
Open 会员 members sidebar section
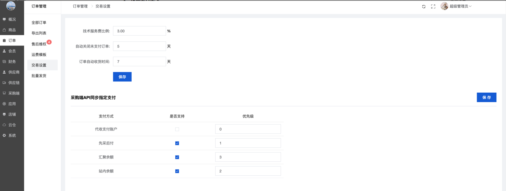[12, 51]
